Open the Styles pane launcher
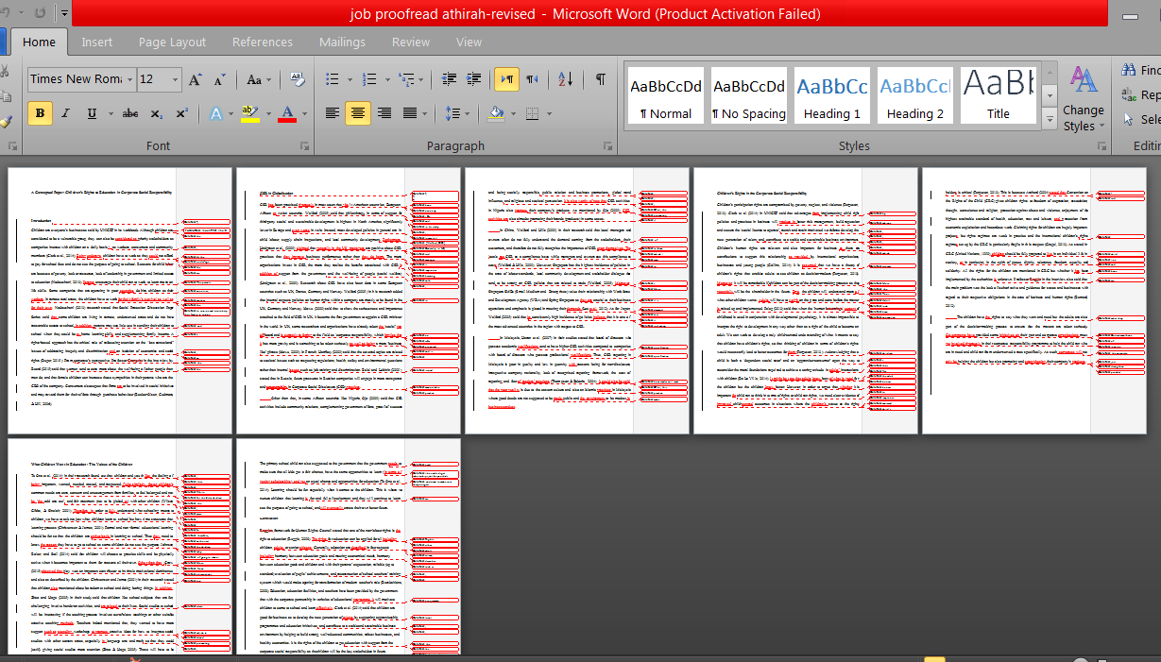This screenshot has width=1161, height=662. [x=1101, y=146]
